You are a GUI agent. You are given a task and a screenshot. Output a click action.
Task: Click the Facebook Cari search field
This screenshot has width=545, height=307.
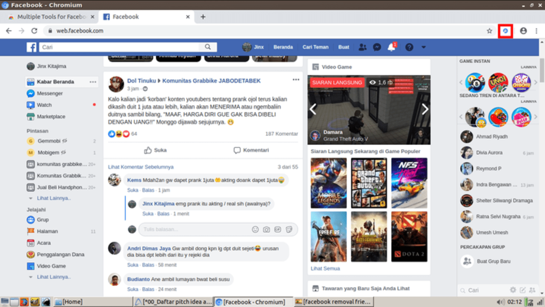coord(119,47)
